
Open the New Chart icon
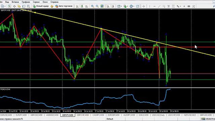coord(2,6)
